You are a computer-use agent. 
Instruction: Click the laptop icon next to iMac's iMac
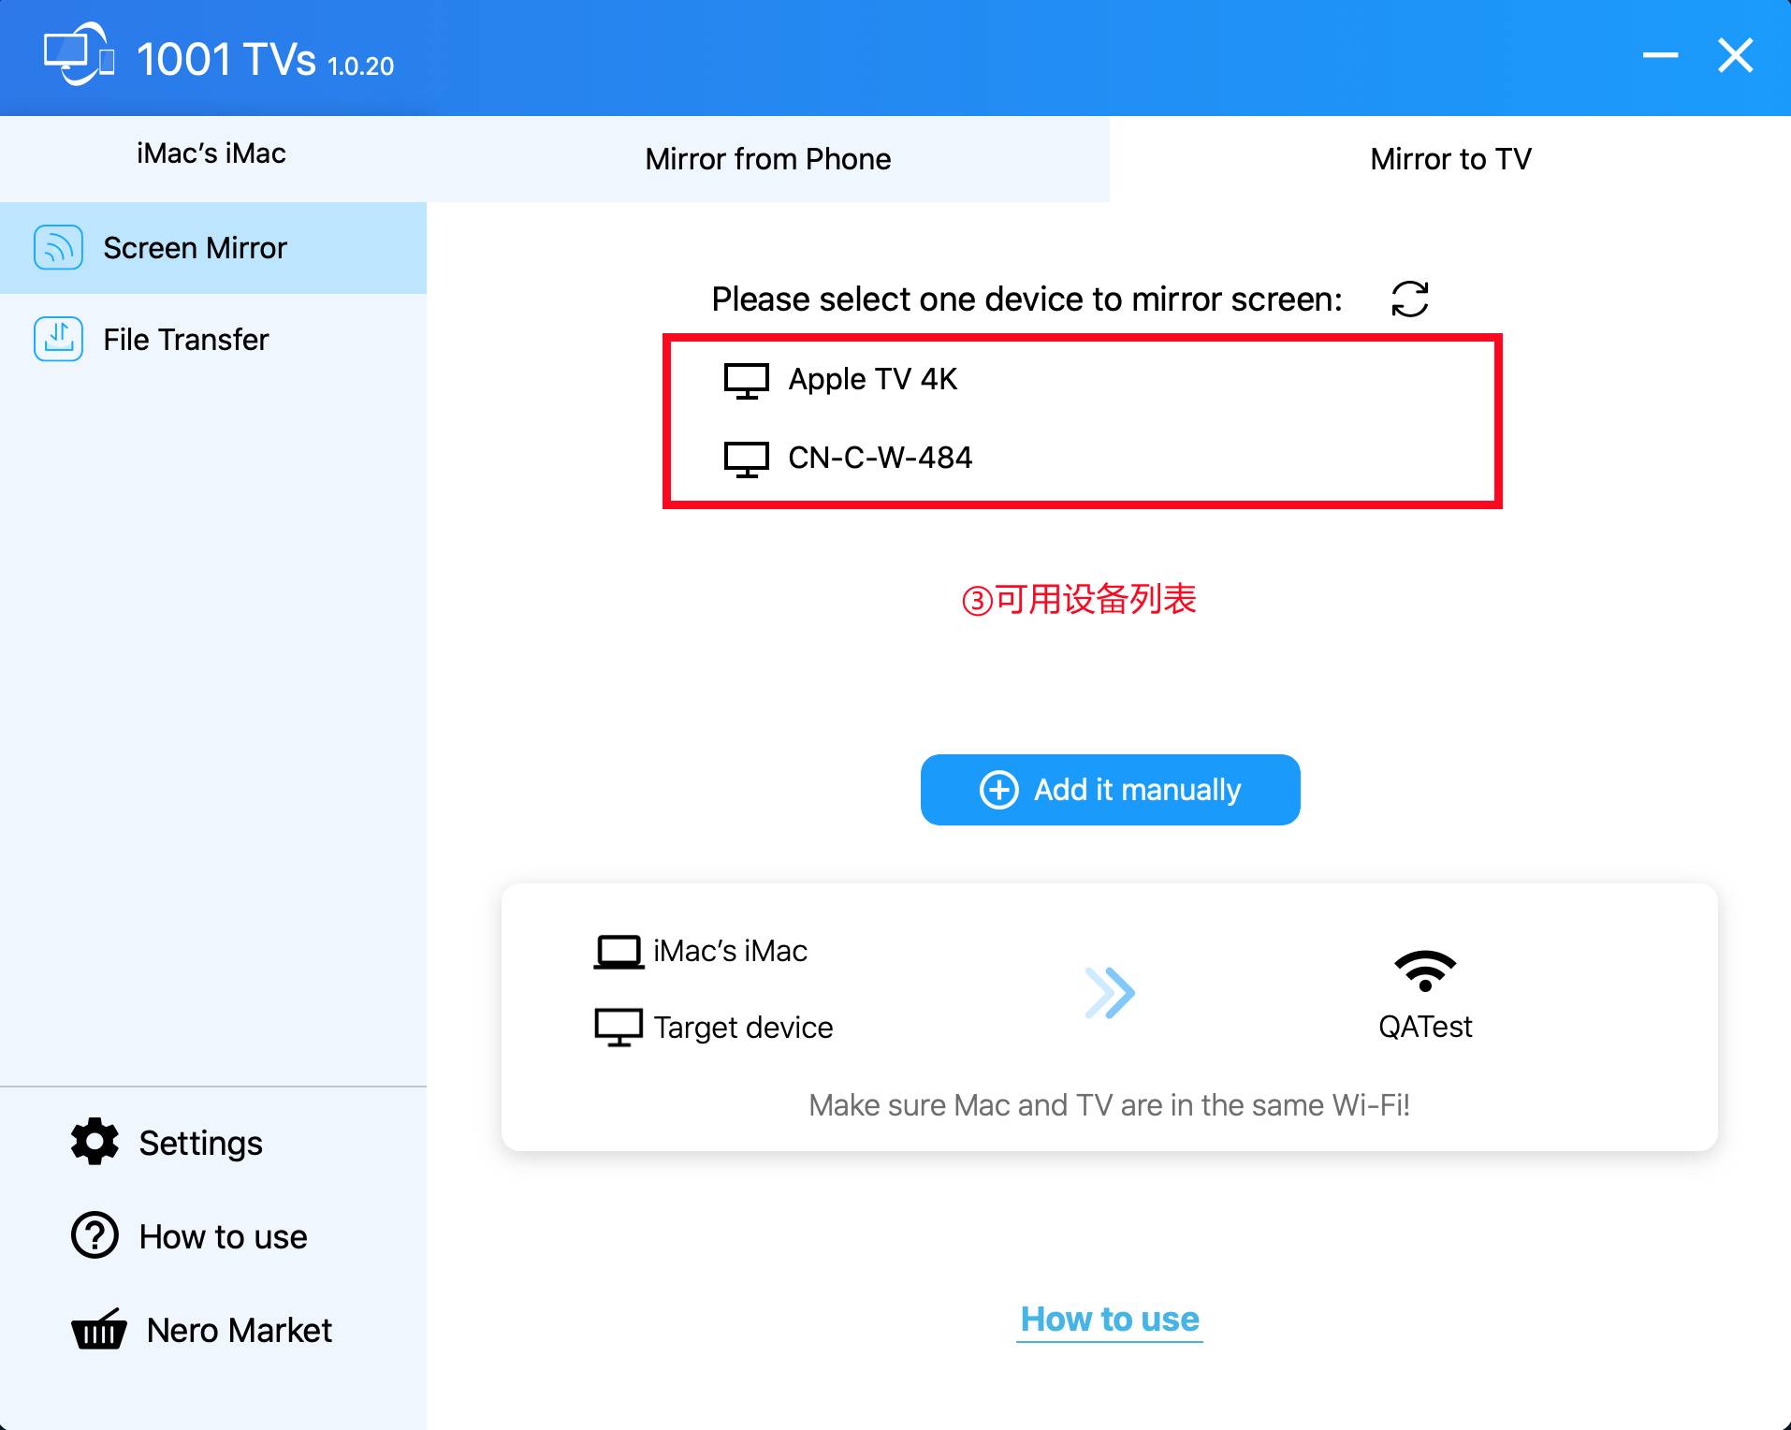point(619,952)
